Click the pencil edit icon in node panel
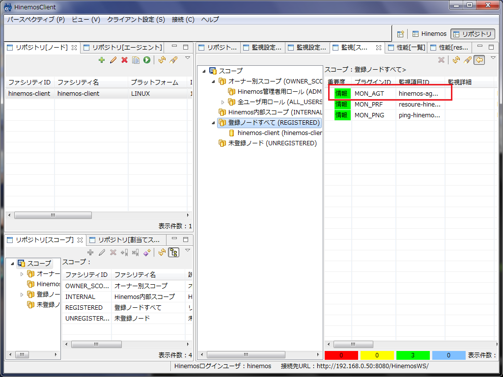This screenshot has height=377, width=503. click(x=113, y=60)
